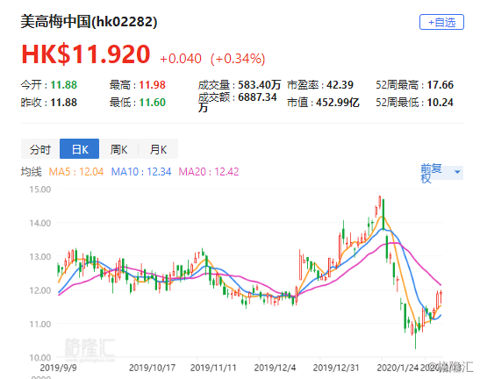Switch to the 分时 chart tab
480x379 pixels.
pyautogui.click(x=40, y=149)
